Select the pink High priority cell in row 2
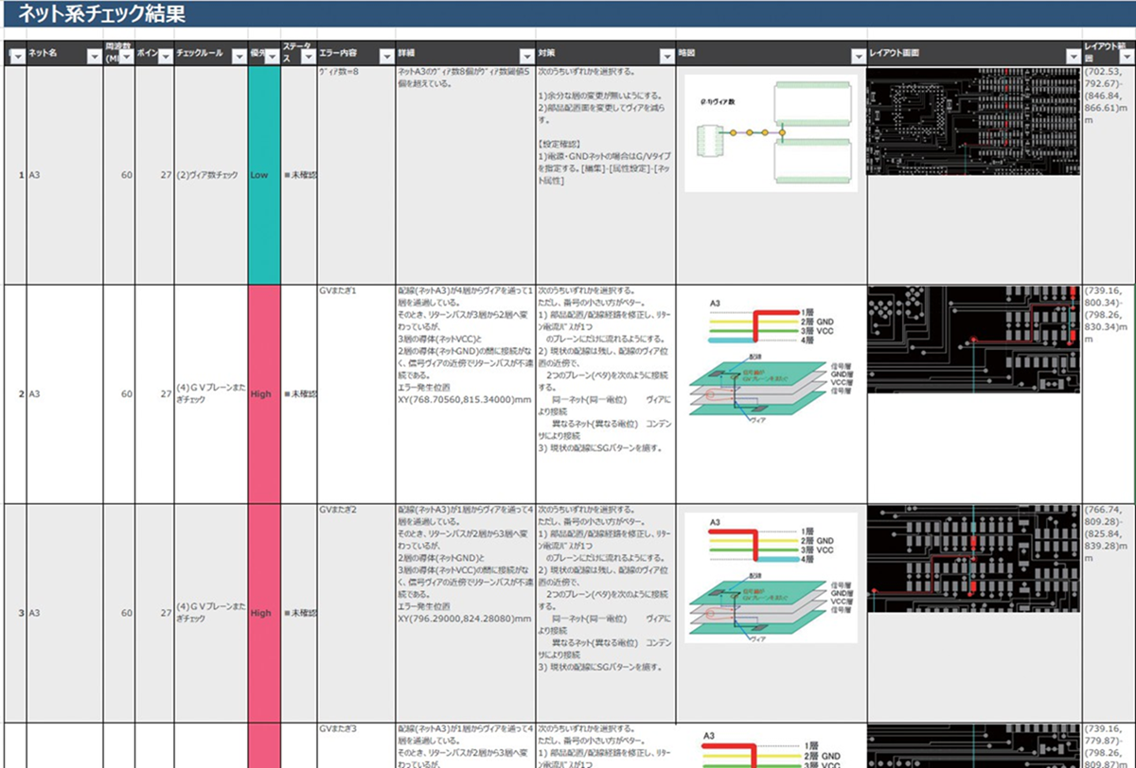The height and width of the screenshot is (768, 1136). pos(264,393)
